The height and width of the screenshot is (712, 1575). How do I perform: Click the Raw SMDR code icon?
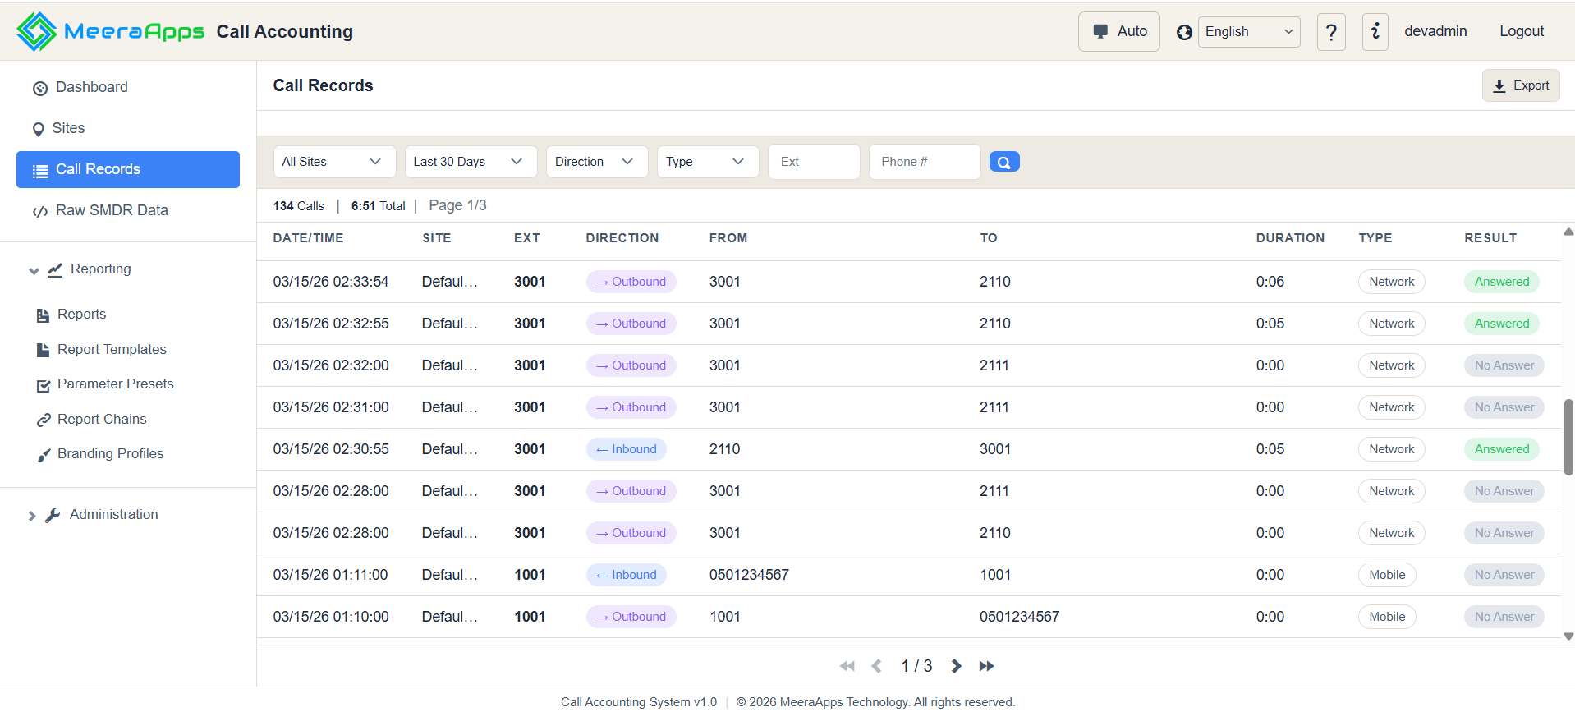pos(40,211)
